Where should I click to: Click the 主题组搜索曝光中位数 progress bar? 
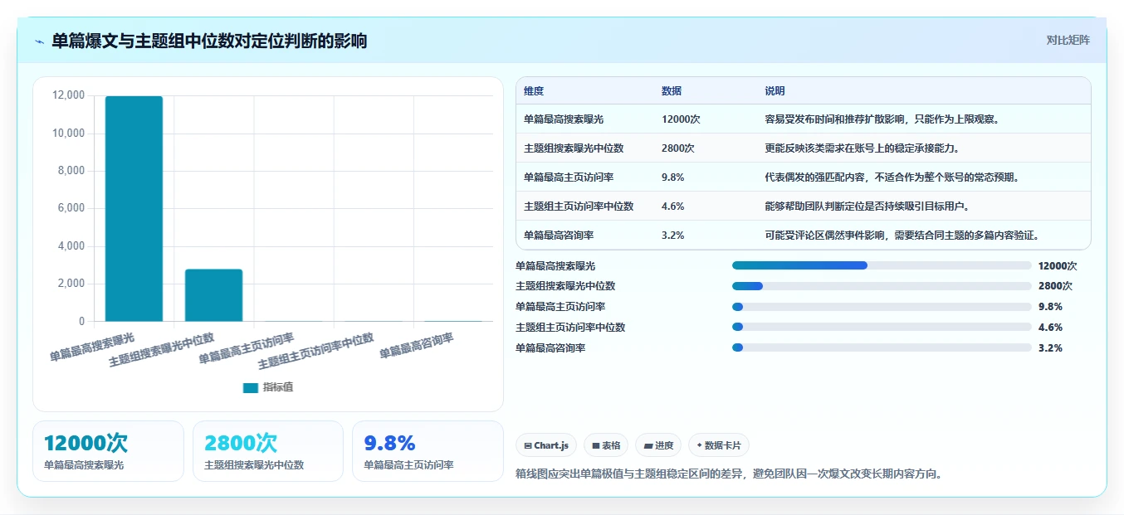(x=882, y=286)
